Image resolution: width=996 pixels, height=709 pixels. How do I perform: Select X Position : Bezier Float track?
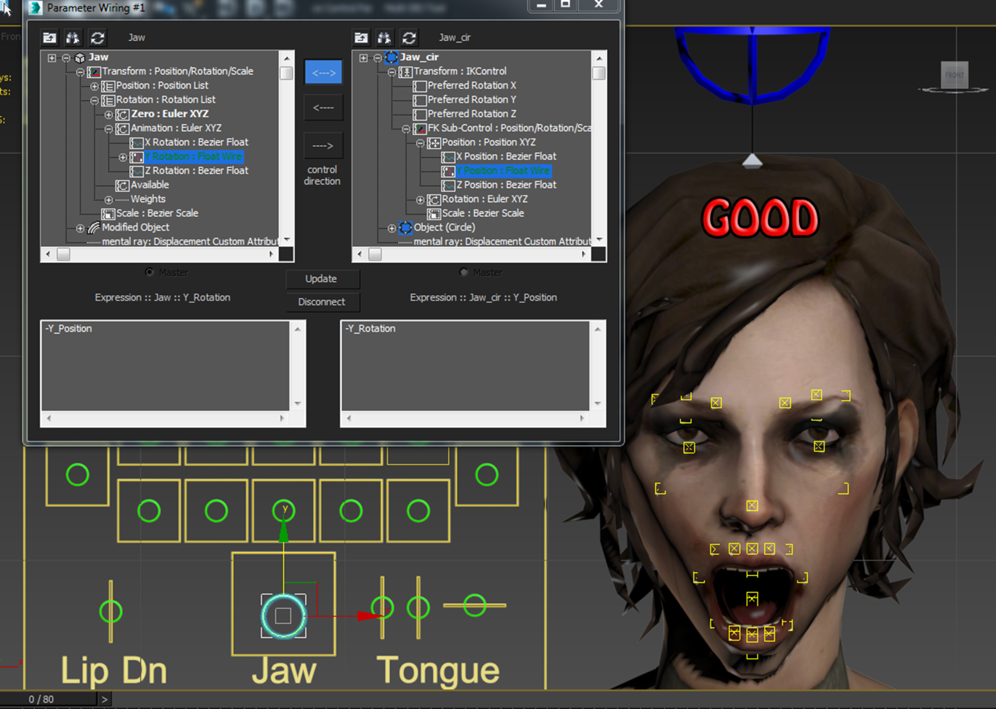506,156
